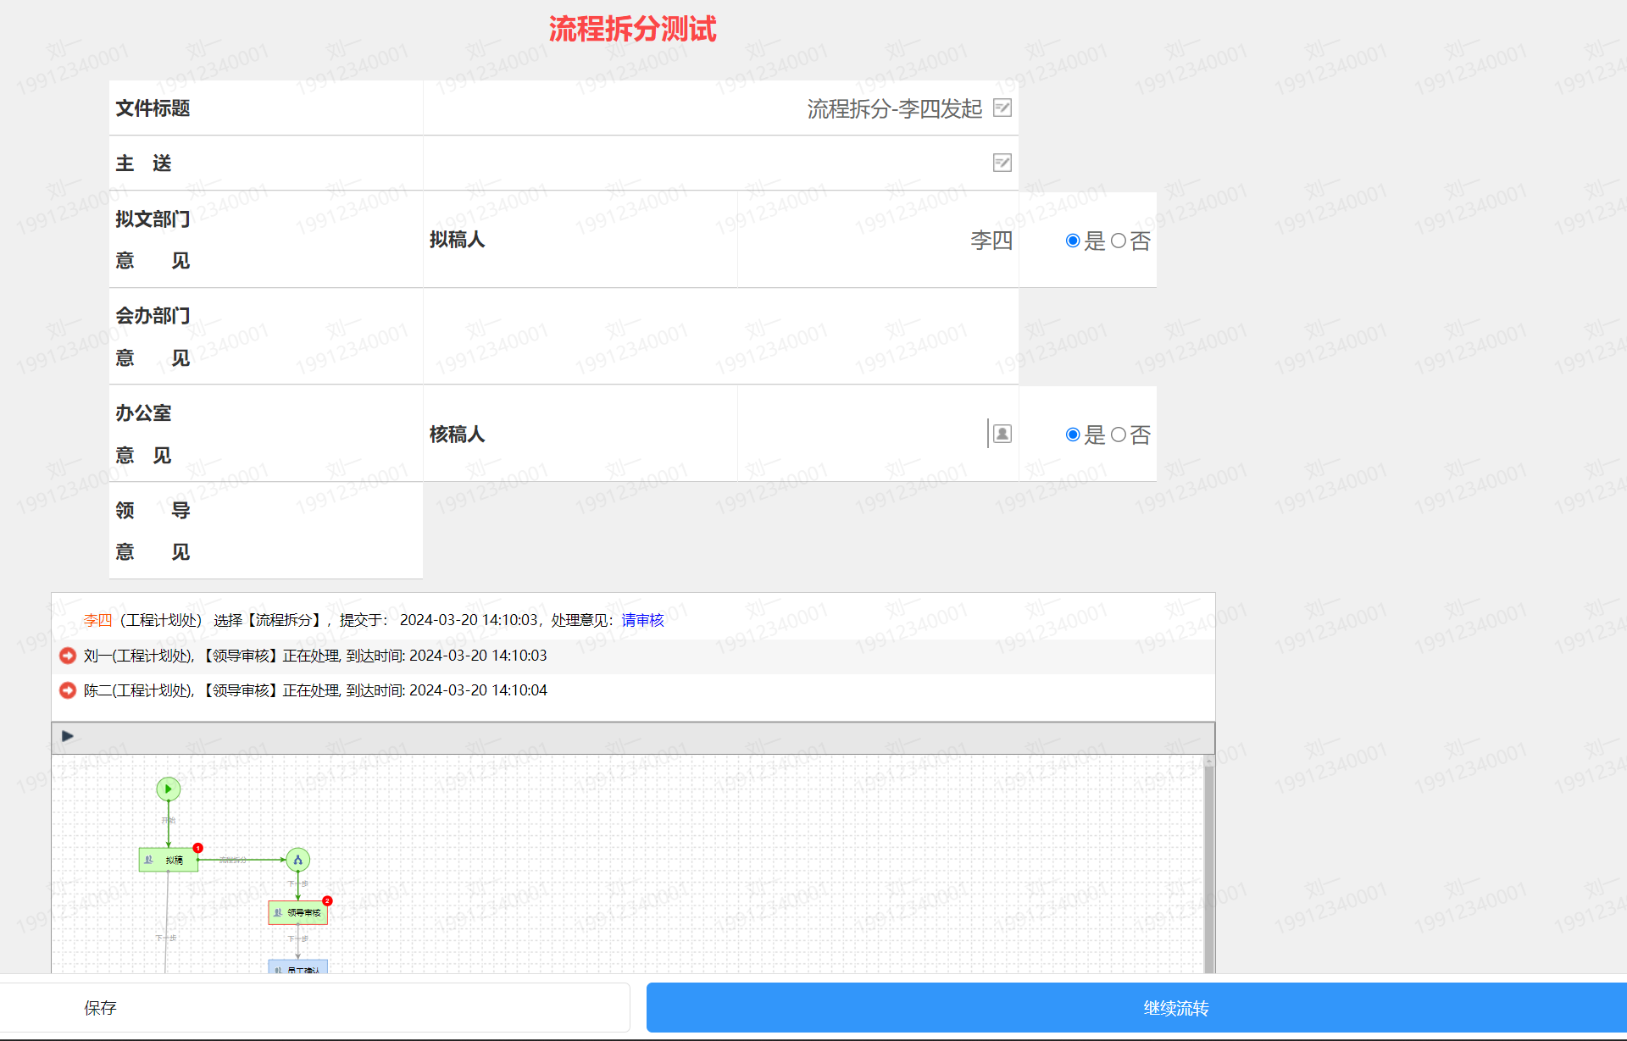Select 是 radio for 拟稿人 row
The image size is (1627, 1041).
[x=1073, y=241]
